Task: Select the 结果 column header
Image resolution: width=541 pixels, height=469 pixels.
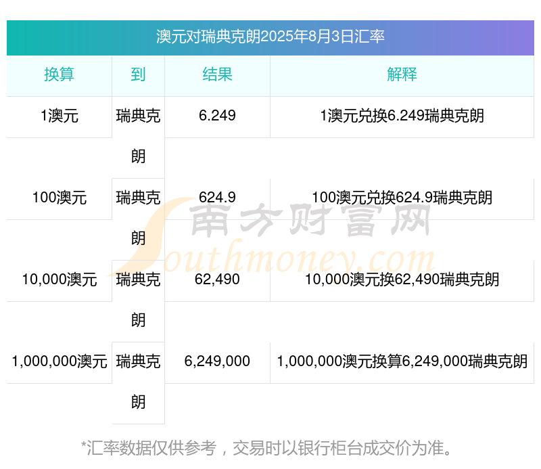Action: [x=217, y=74]
